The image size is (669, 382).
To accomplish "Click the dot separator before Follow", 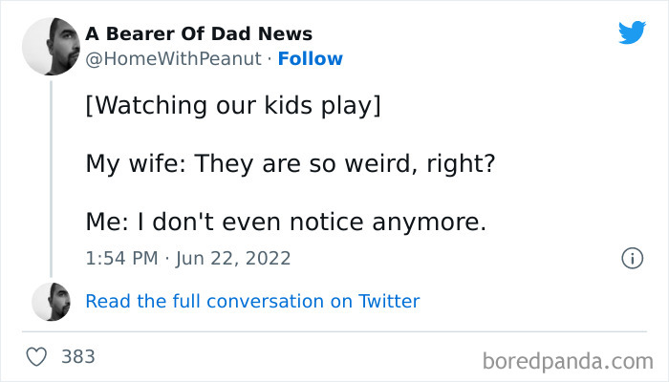I will click(x=269, y=59).
